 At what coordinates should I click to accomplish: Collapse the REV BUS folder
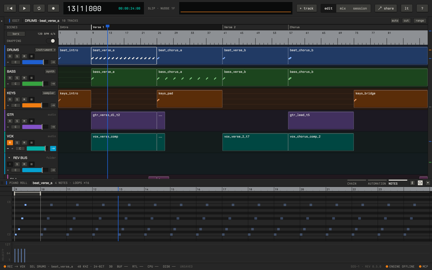(x=9, y=158)
